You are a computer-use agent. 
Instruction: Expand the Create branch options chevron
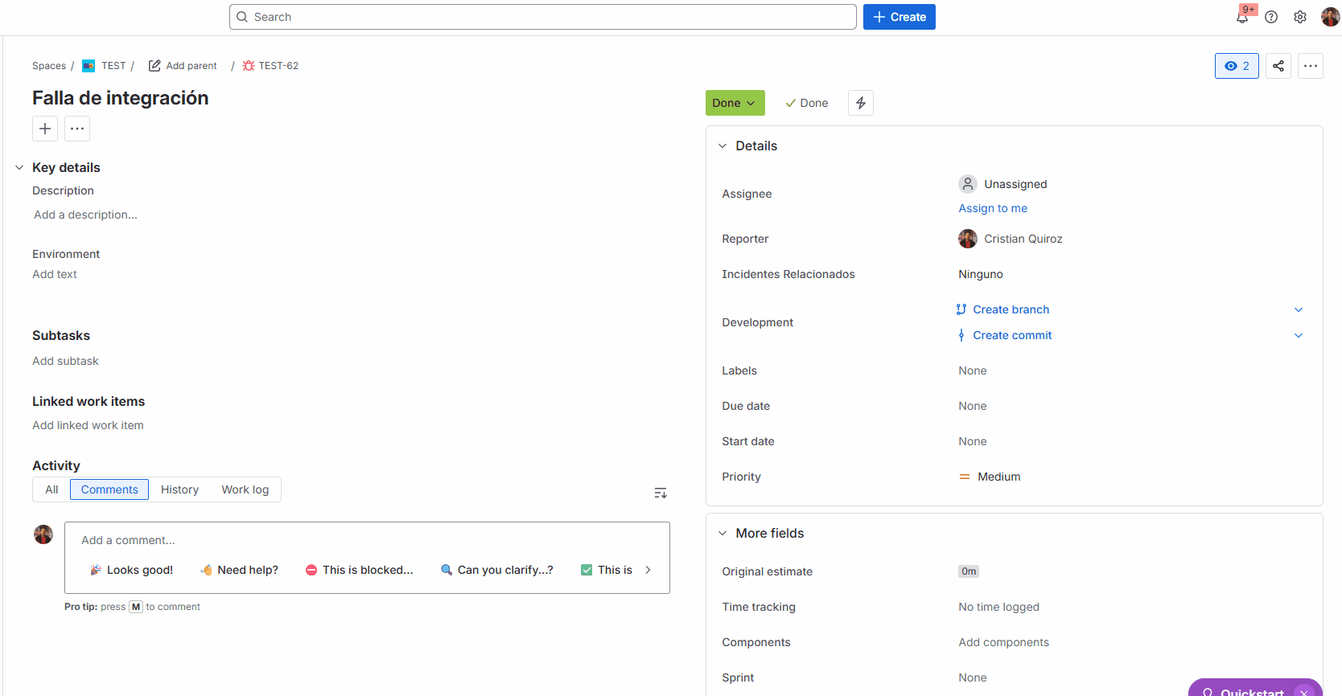[x=1299, y=309]
